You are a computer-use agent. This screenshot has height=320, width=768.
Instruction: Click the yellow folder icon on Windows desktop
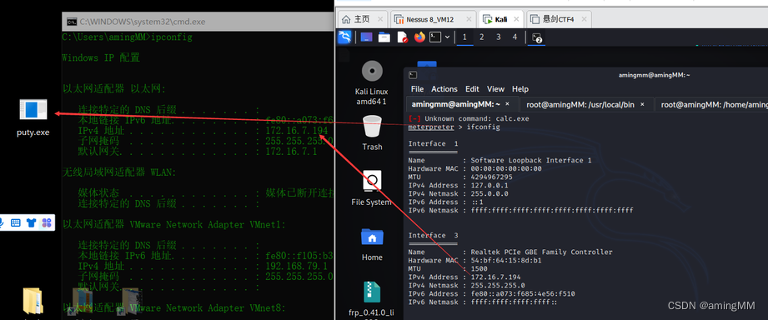[33, 301]
